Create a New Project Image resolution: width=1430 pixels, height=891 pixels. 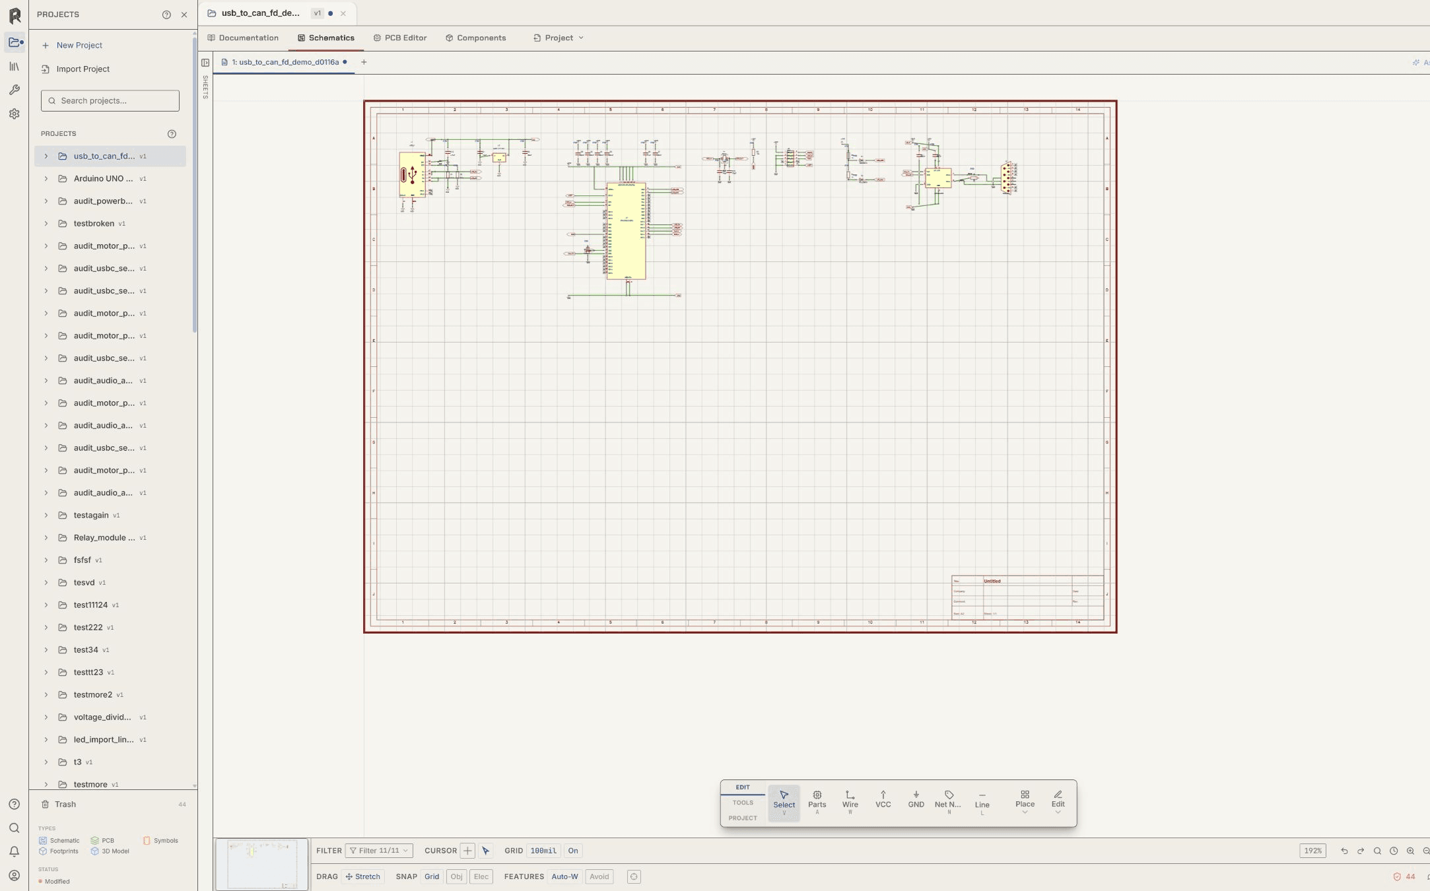click(72, 46)
